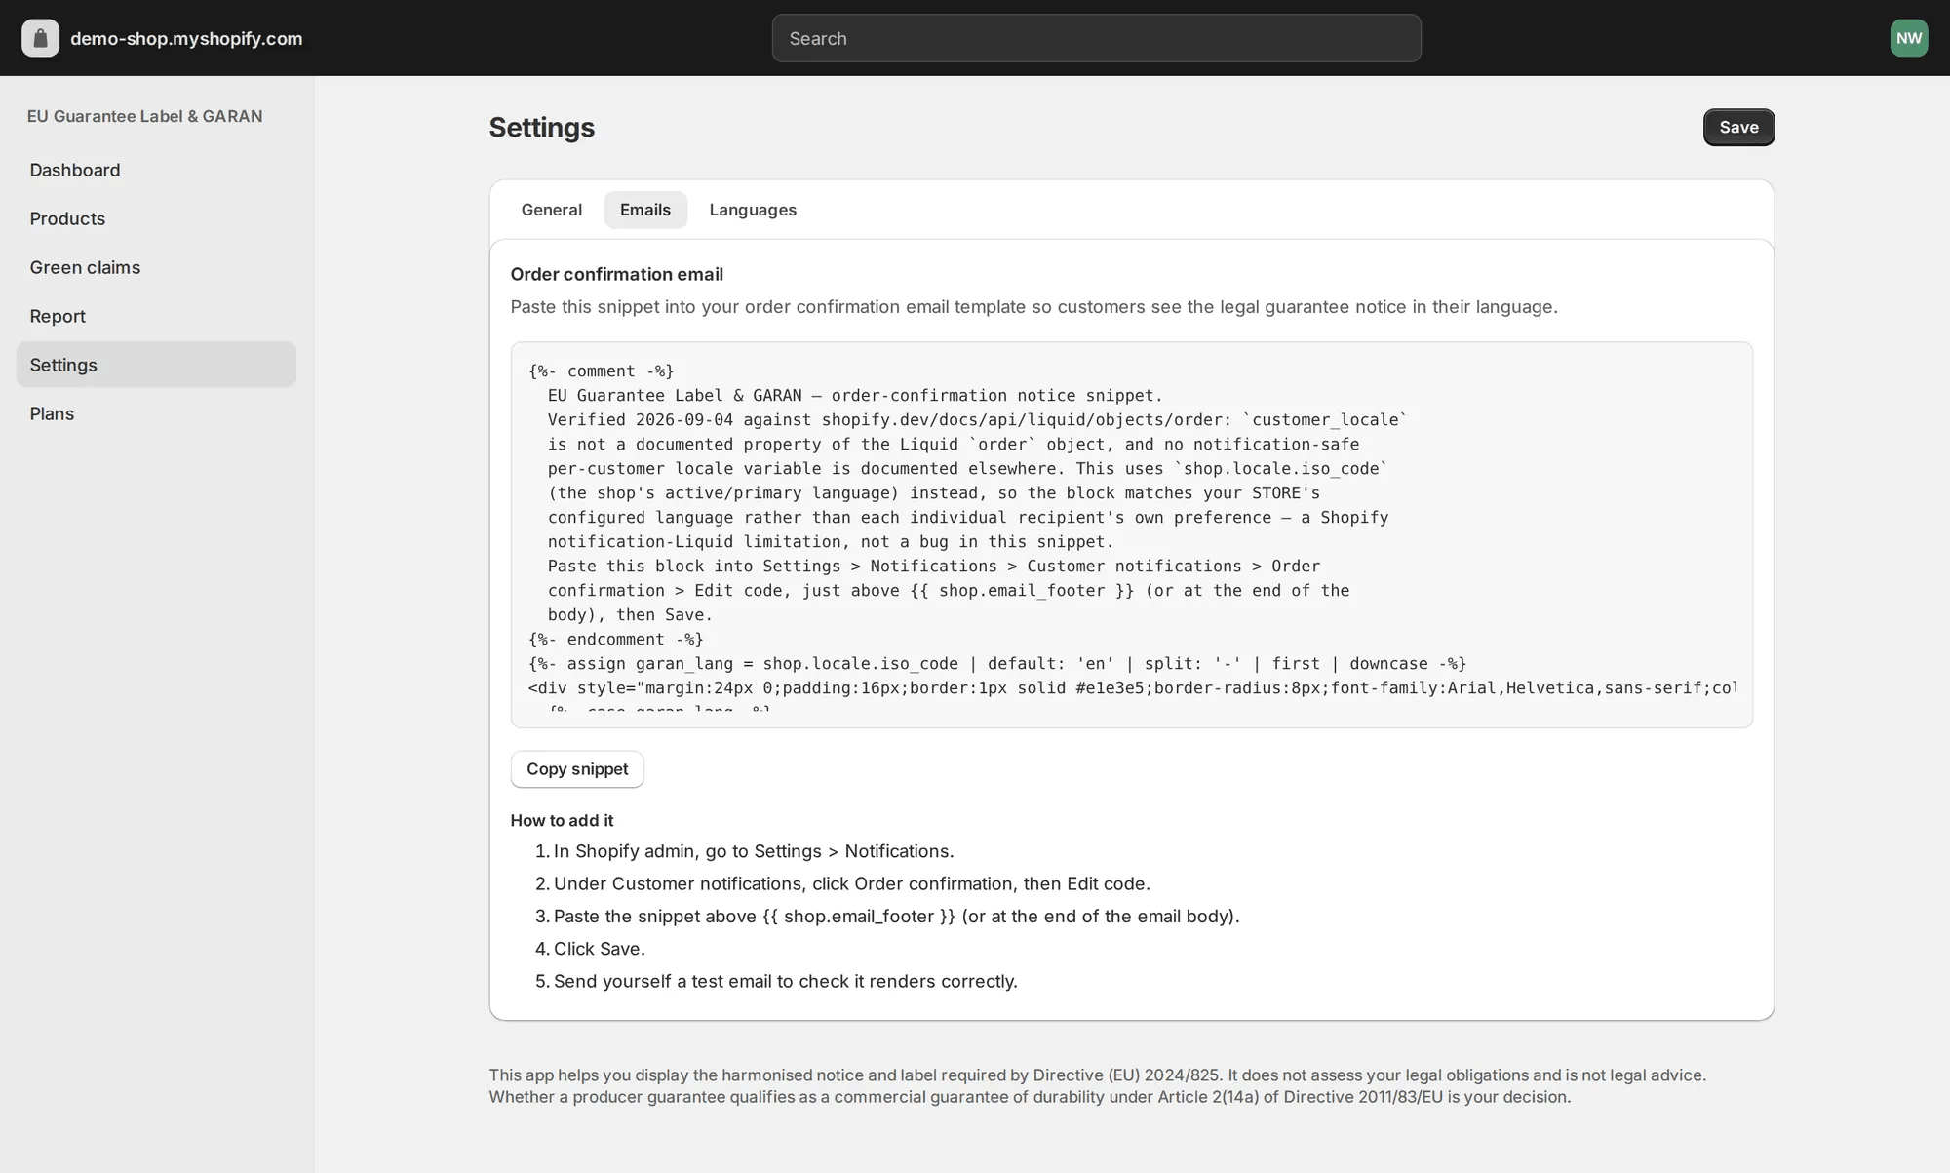Switch to the Languages tab
The image size is (1950, 1173).
click(753, 210)
